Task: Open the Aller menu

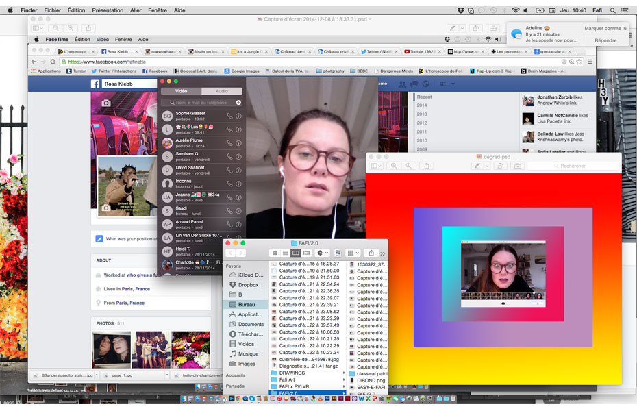Action: [136, 10]
